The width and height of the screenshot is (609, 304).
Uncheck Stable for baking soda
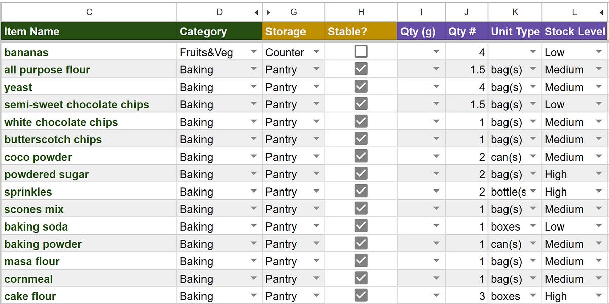tap(361, 226)
